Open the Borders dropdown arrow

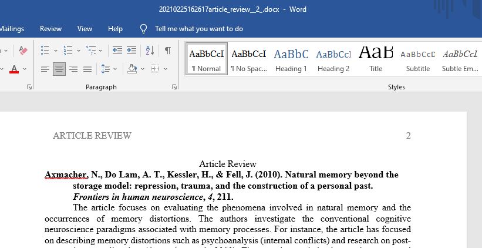click(166, 69)
